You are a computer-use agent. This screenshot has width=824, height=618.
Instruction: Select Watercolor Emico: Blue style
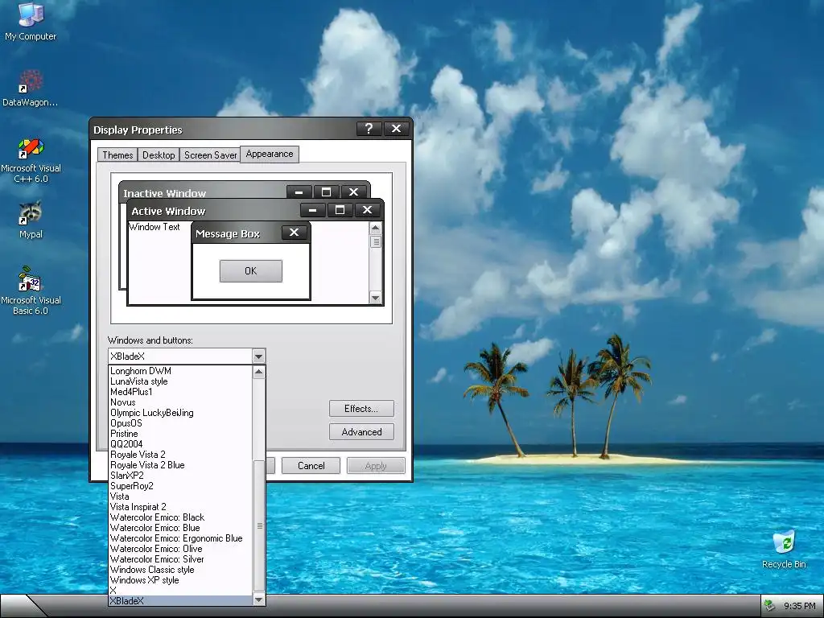[x=180, y=528]
